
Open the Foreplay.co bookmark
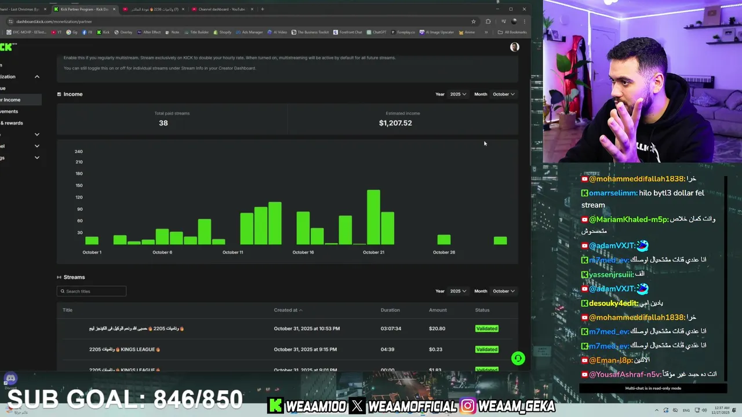pyautogui.click(x=403, y=32)
